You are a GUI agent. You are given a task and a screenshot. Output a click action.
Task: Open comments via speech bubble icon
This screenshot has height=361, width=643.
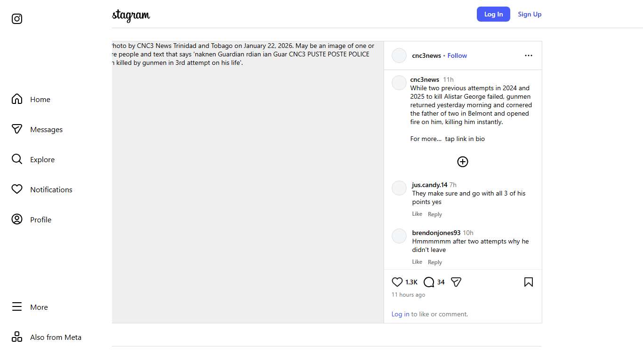point(429,282)
